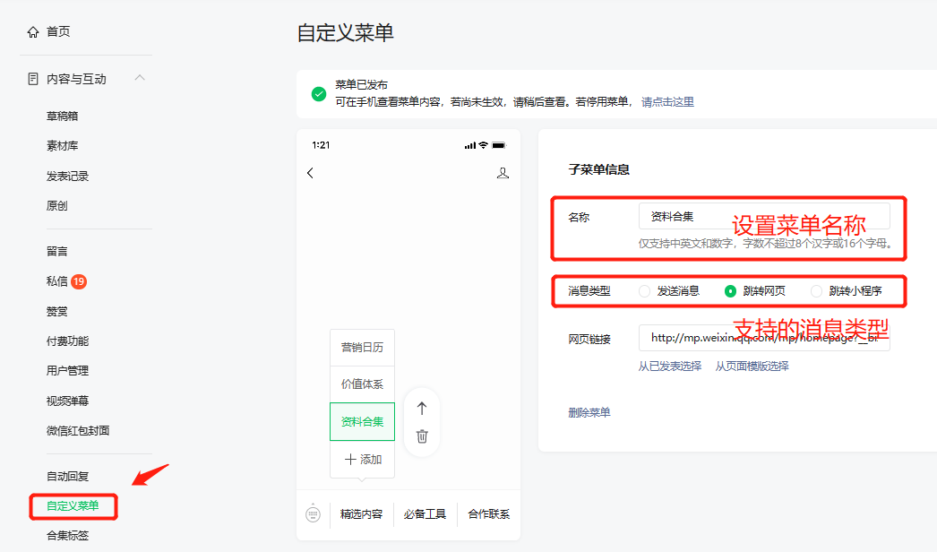Open the profile icon in phone preview

tap(503, 173)
